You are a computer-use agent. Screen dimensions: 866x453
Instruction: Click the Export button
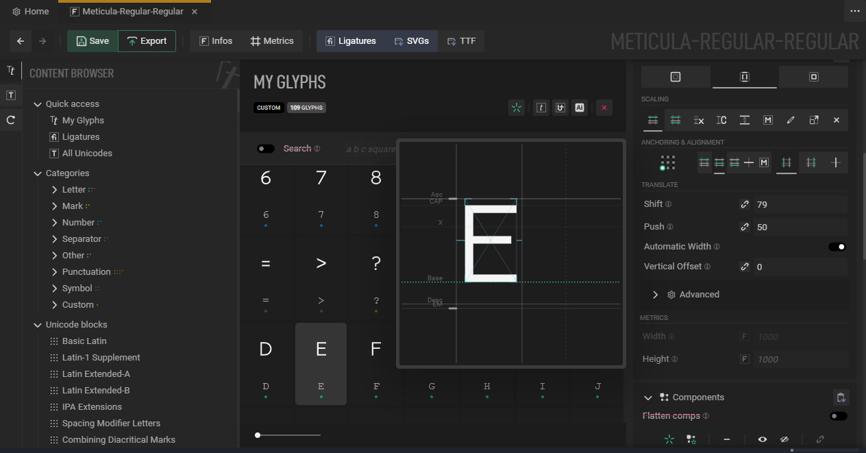coord(147,41)
